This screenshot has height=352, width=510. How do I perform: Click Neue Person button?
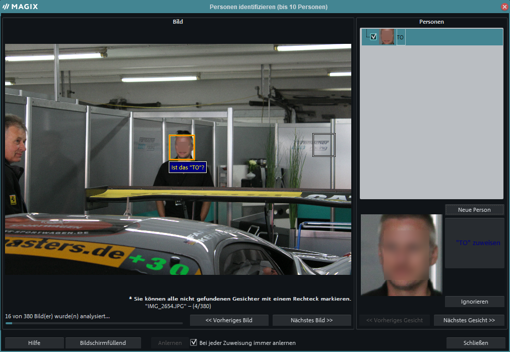474,210
